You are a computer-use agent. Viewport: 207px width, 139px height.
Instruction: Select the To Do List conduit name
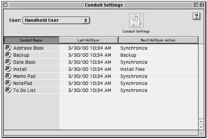pyautogui.click(x=25, y=90)
